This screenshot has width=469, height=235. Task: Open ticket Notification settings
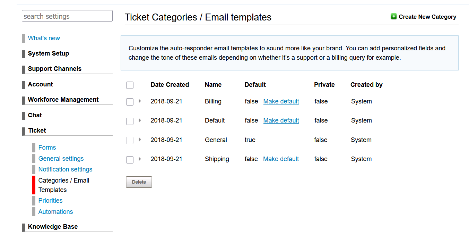click(x=66, y=169)
